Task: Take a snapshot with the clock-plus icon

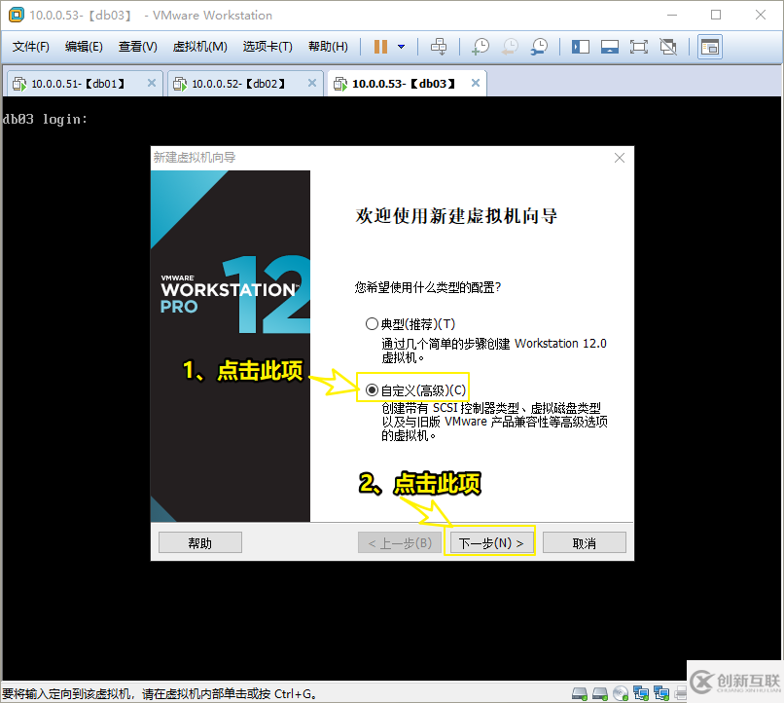Action: pyautogui.click(x=481, y=47)
